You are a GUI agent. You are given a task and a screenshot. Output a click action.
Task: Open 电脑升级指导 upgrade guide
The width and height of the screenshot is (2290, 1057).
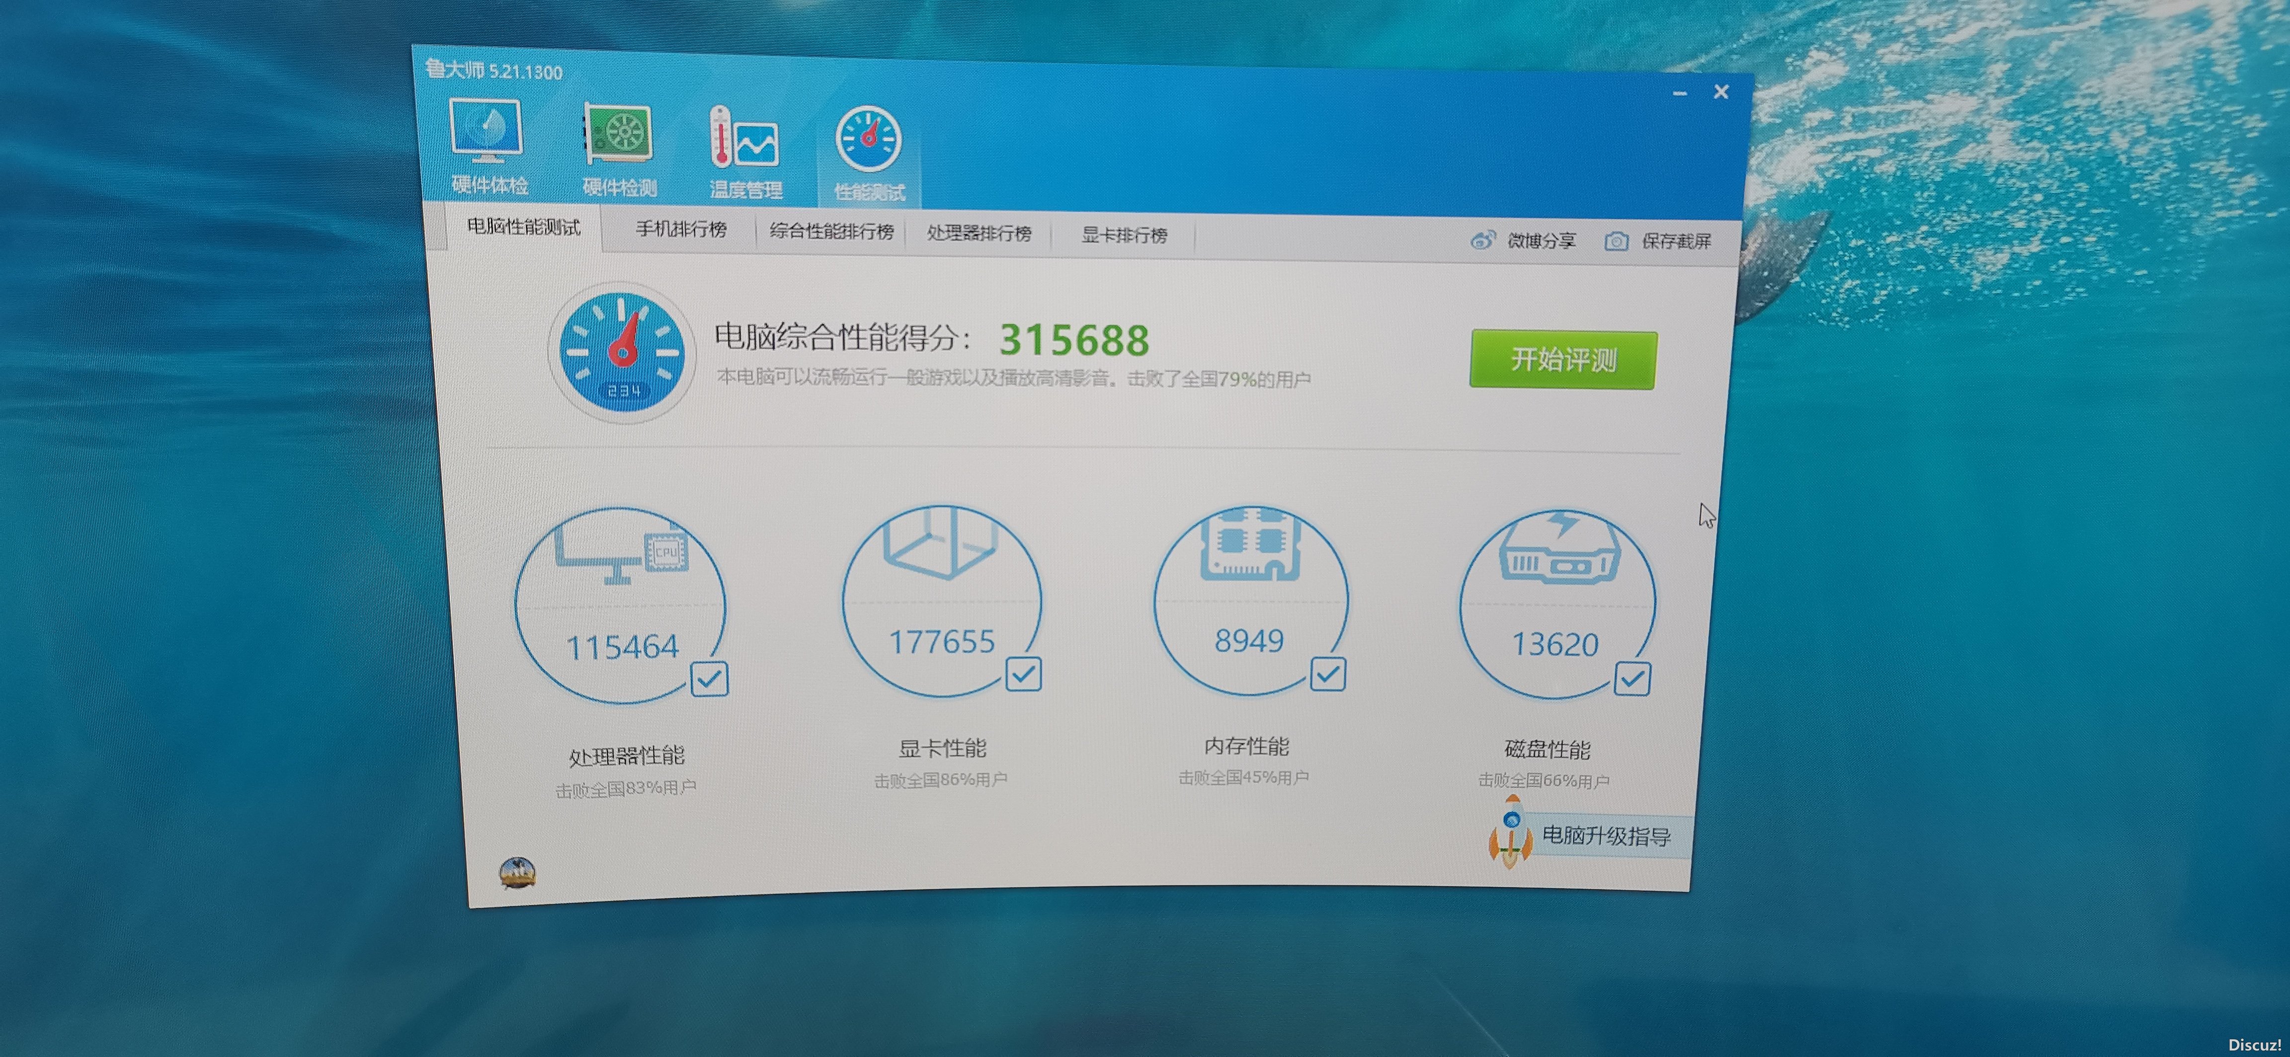click(1606, 837)
